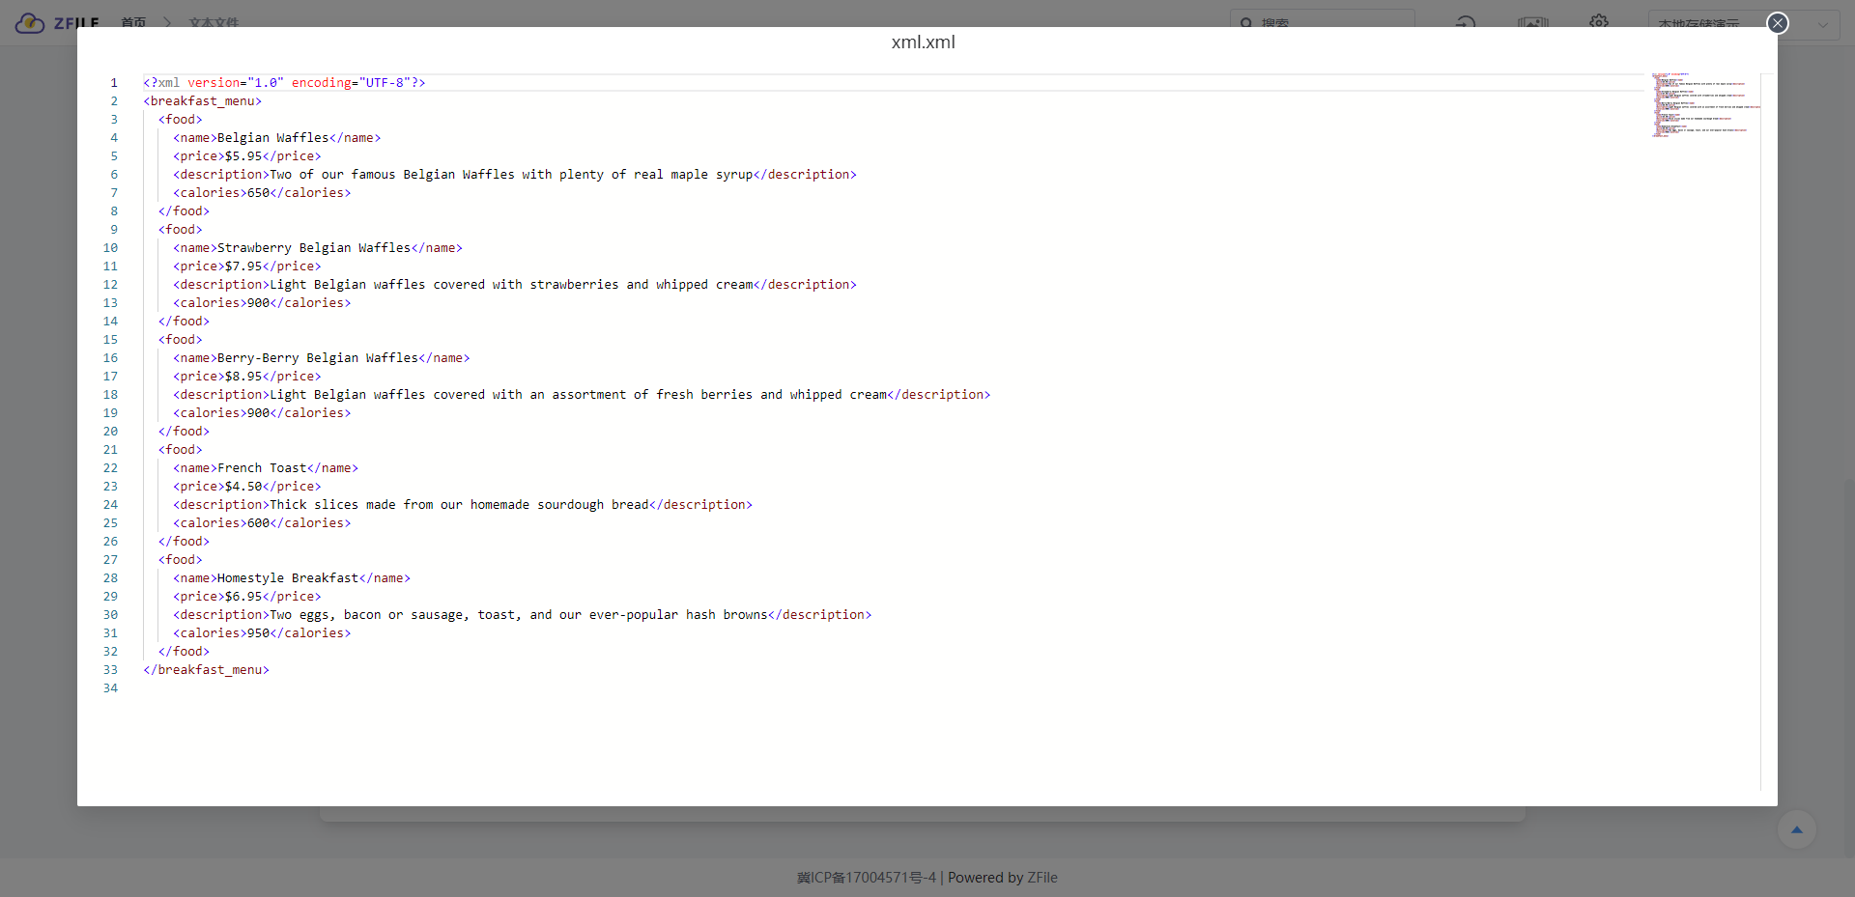Close the xml.xml preview dialog
The height and width of the screenshot is (897, 1855).
click(x=1777, y=23)
